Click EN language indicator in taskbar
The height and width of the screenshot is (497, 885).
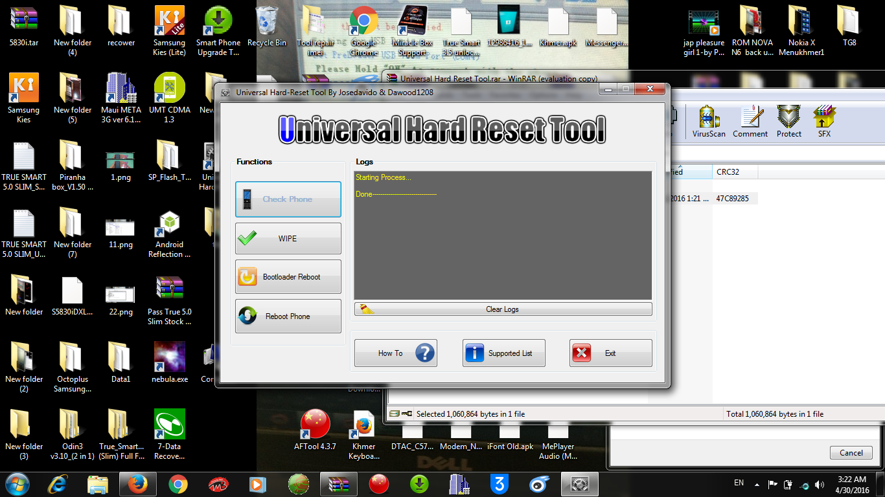[739, 483]
